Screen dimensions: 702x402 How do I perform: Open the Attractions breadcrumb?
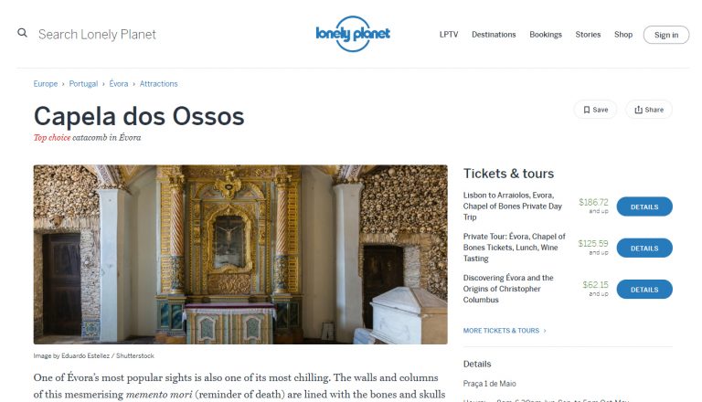(158, 84)
